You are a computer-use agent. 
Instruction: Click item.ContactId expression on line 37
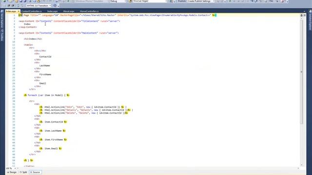pyautogui.click(x=53, y=122)
